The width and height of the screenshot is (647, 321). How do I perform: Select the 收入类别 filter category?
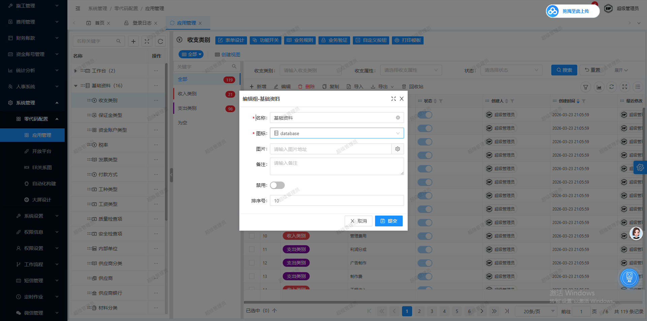coord(207,94)
